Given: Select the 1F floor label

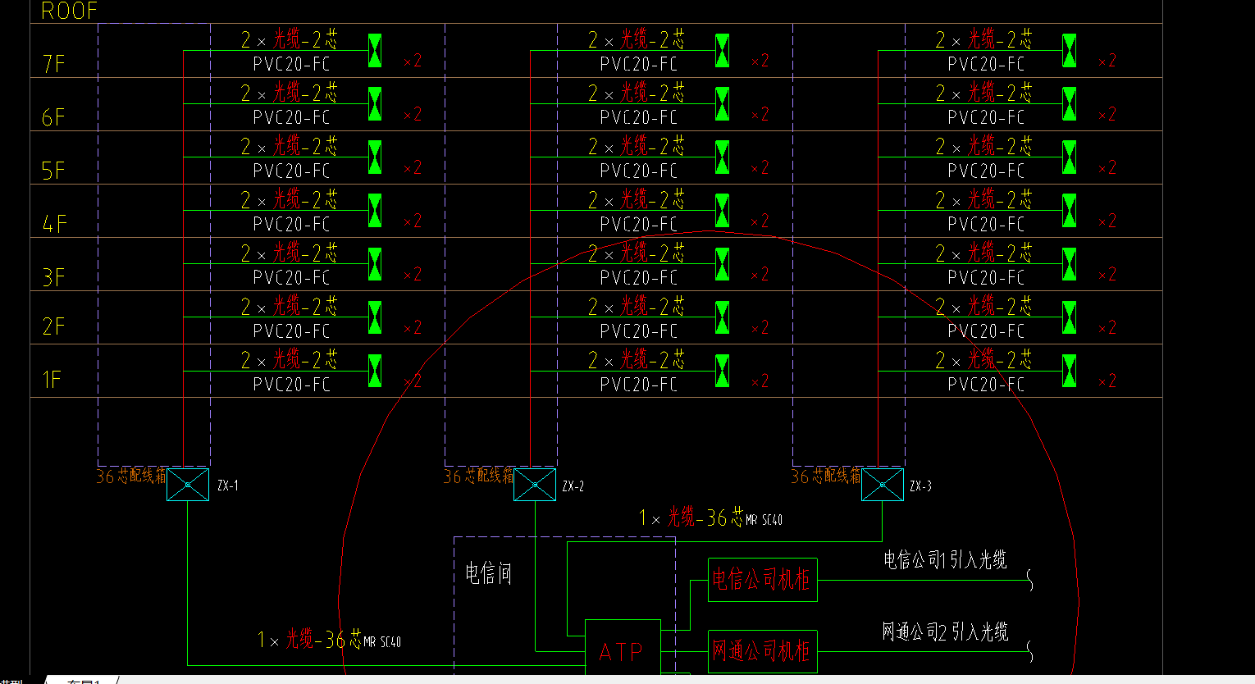Looking at the screenshot, I should click(52, 380).
